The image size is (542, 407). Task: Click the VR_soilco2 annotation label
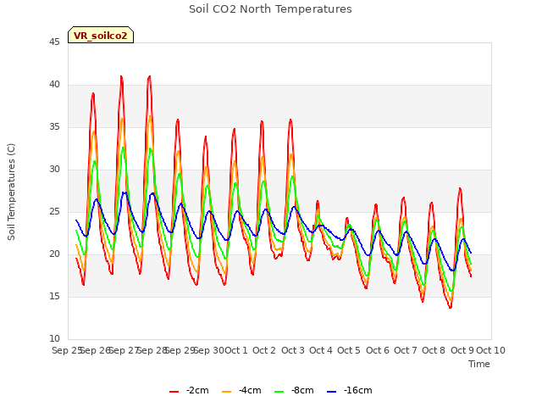(101, 36)
